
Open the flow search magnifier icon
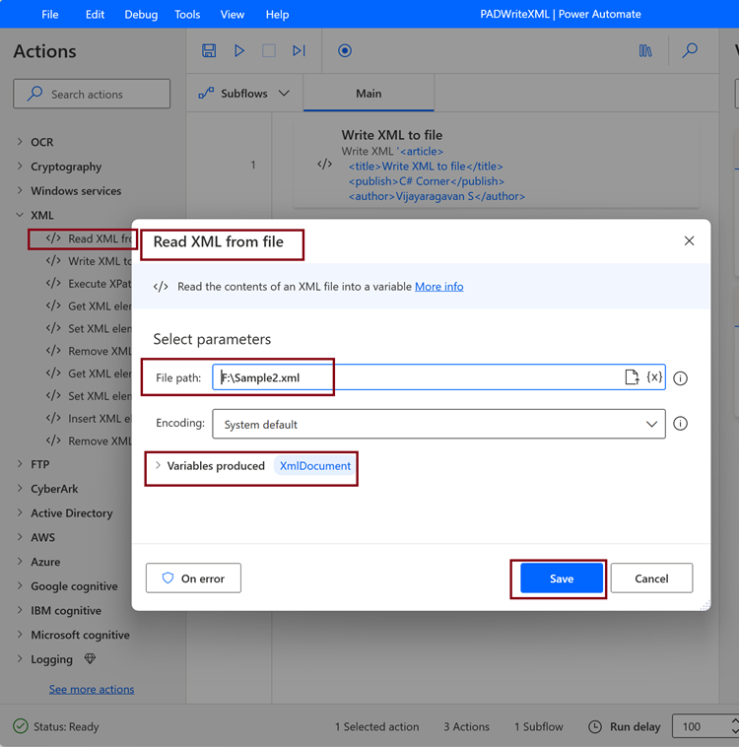pos(690,50)
